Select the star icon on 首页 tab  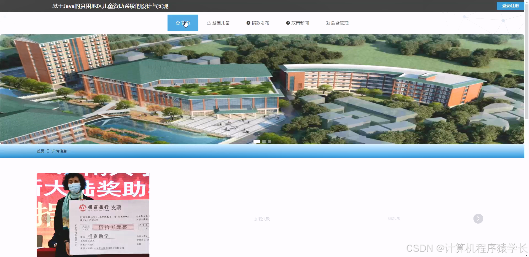coord(177,23)
